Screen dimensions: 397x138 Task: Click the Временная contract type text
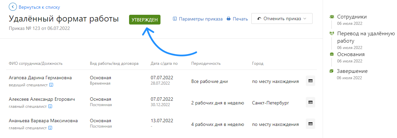[x=100, y=83]
